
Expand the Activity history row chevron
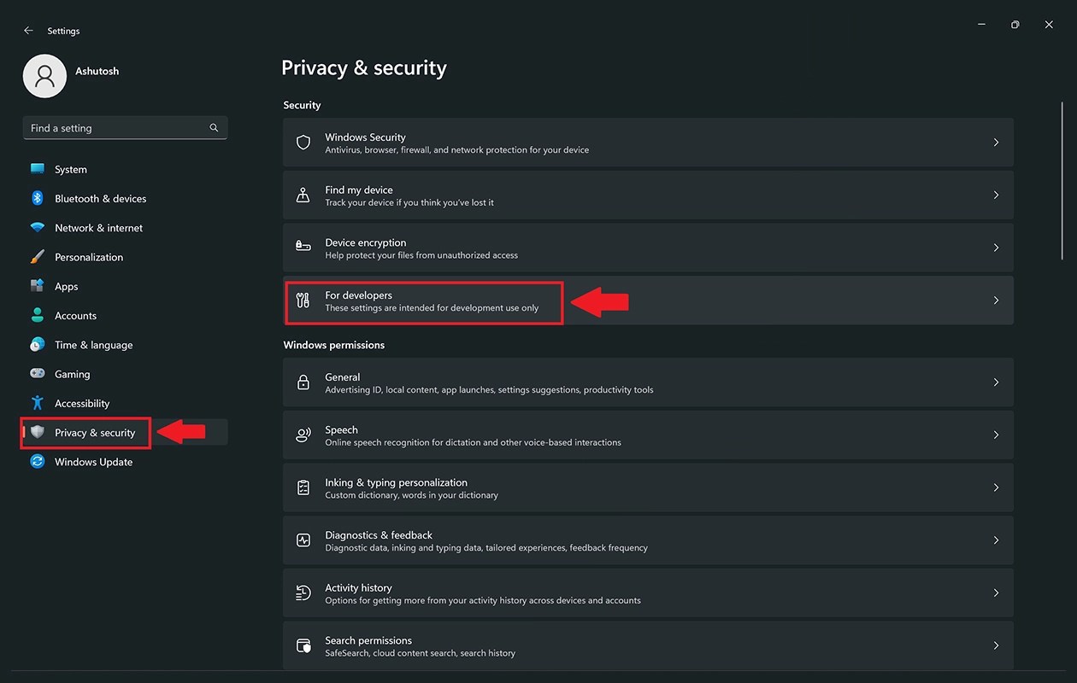[x=996, y=593]
